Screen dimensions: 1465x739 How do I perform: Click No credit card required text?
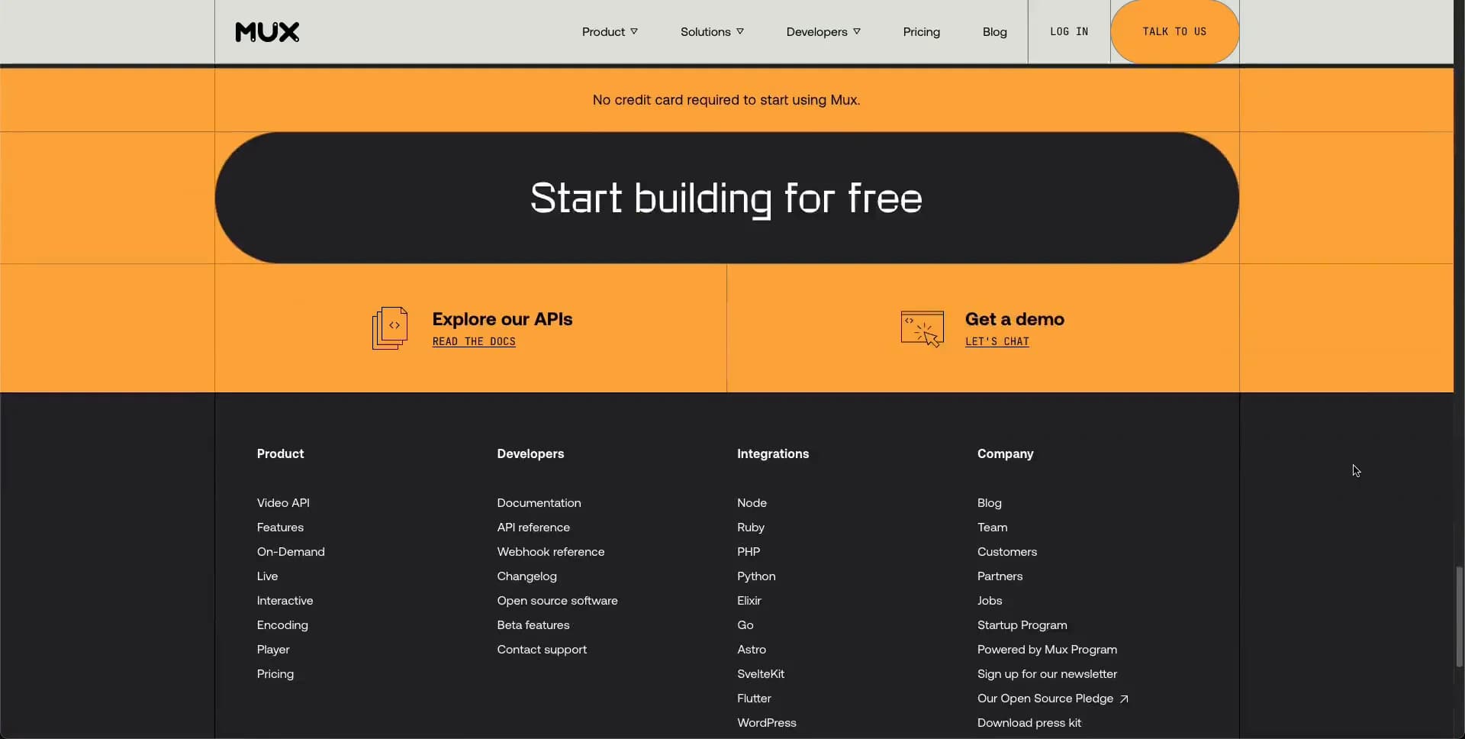[x=726, y=100]
